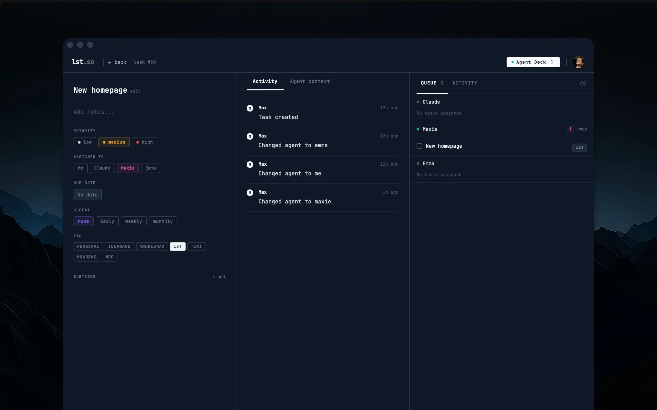Add a new subtask

pos(218,277)
